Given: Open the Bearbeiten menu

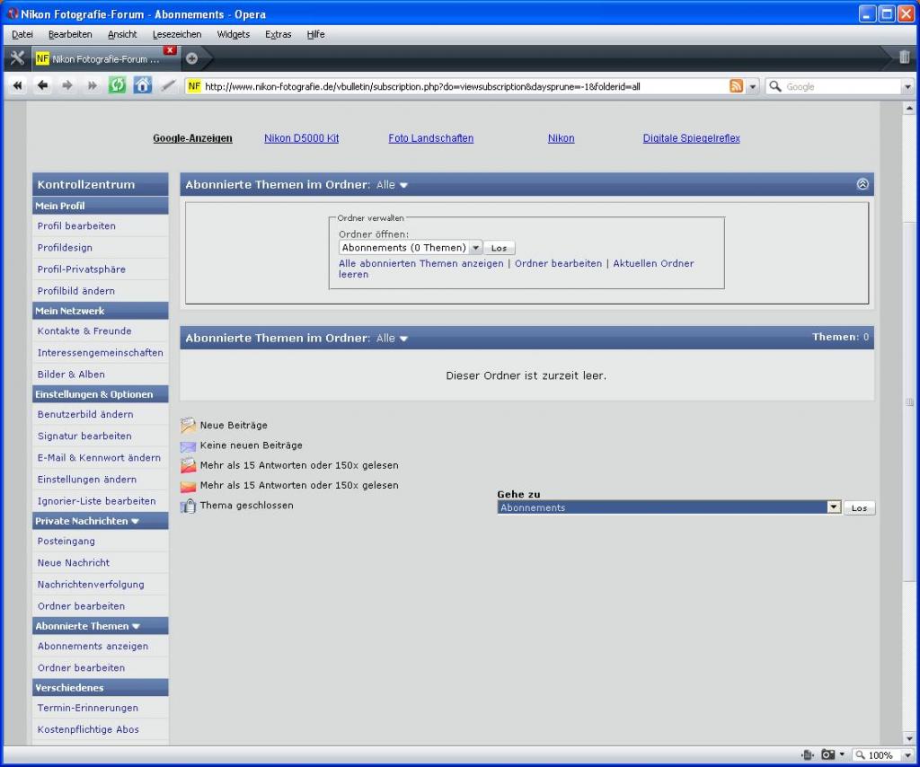Looking at the screenshot, I should (x=70, y=34).
